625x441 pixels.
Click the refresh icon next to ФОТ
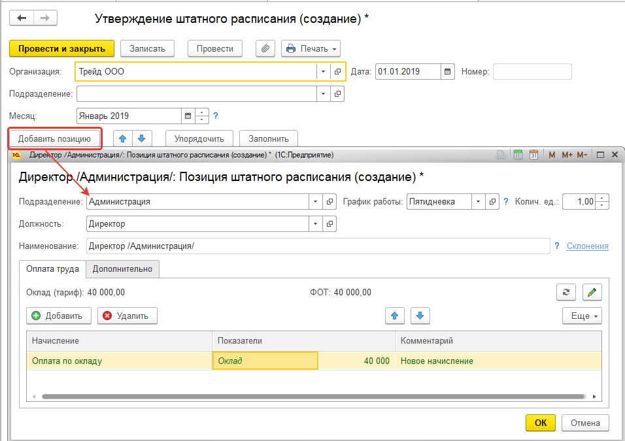(x=566, y=292)
